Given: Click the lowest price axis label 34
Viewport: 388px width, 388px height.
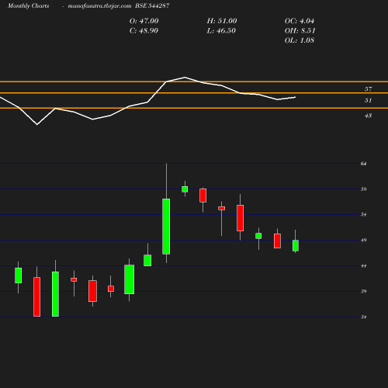Looking at the screenshot, I should tap(363, 317).
